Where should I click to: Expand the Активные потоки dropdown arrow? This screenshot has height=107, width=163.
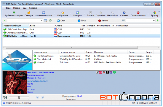[55, 14]
